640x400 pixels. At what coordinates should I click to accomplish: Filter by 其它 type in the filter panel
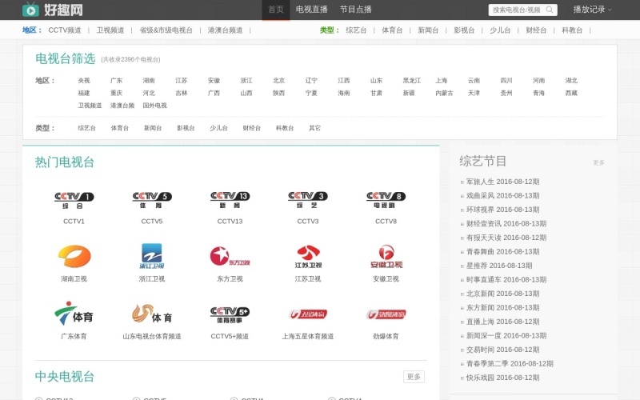[314, 128]
